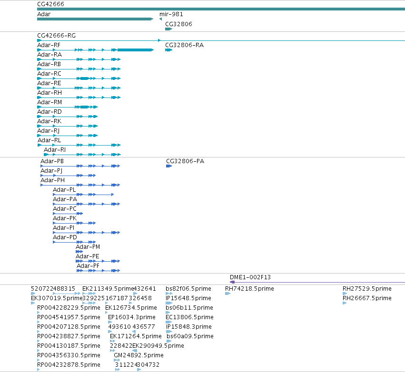
Task: Click the Adar-PA protein label
Action: point(65,199)
